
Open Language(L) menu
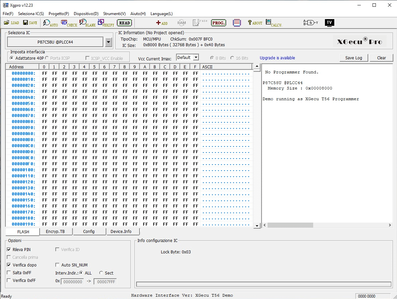coord(162,14)
